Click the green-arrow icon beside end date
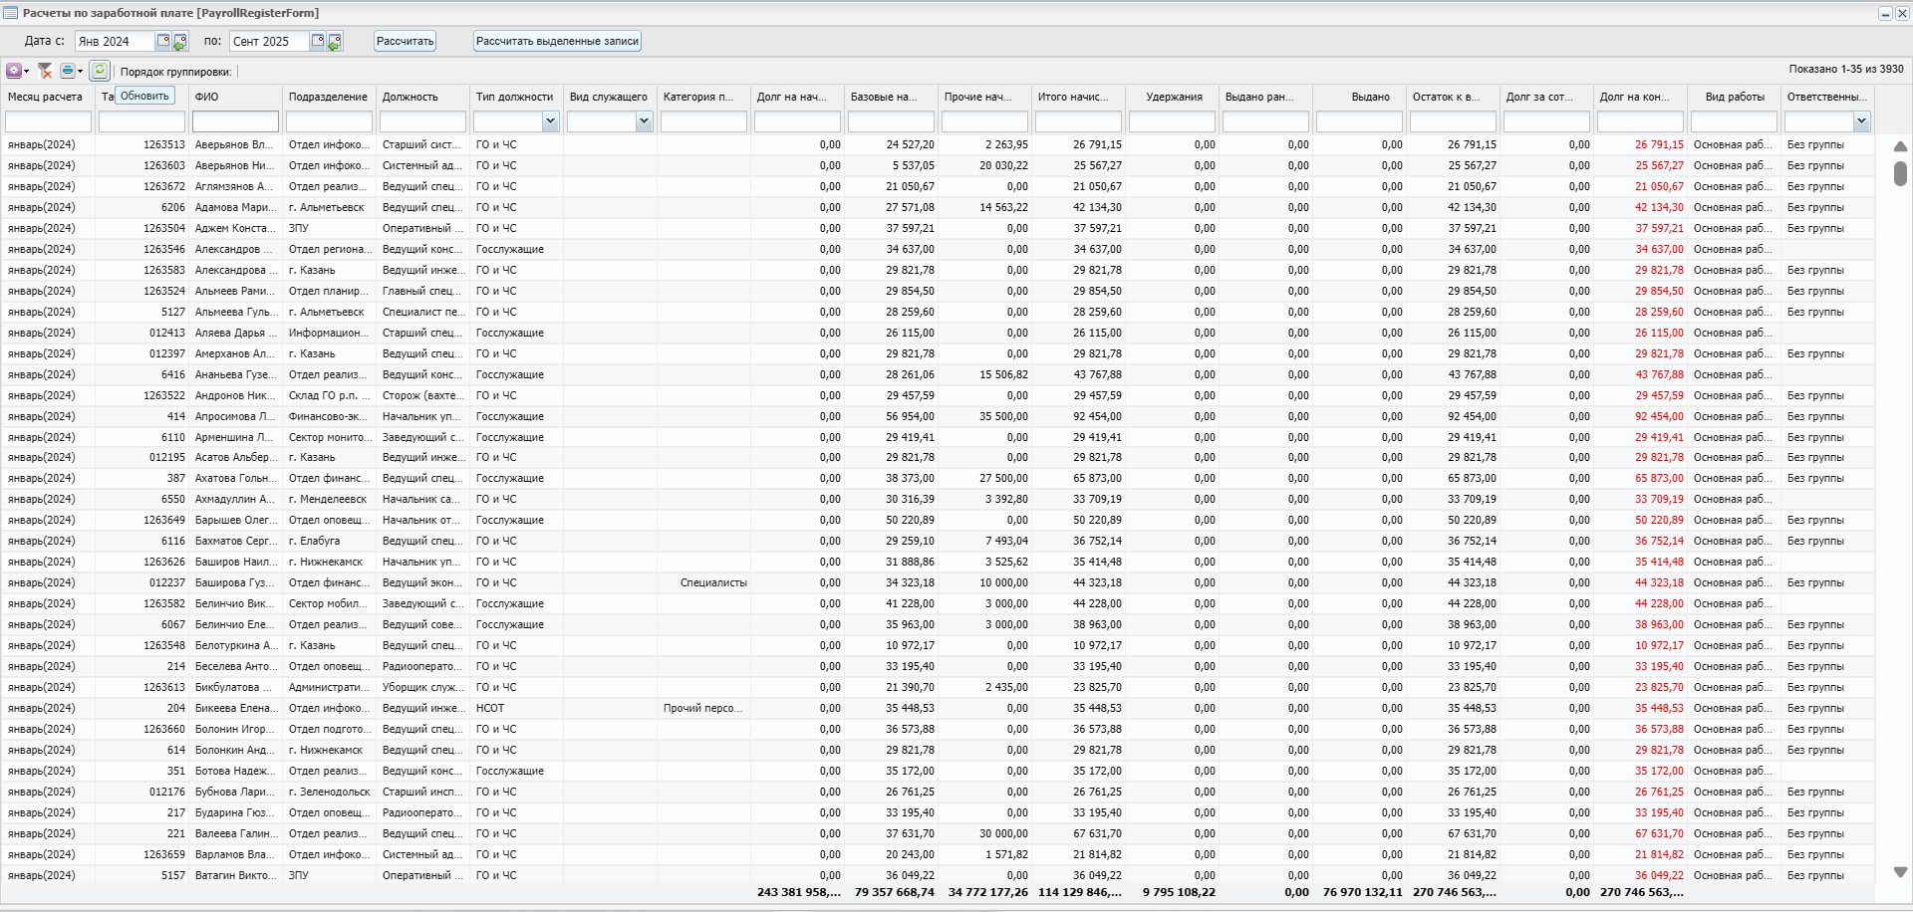 click(x=335, y=42)
